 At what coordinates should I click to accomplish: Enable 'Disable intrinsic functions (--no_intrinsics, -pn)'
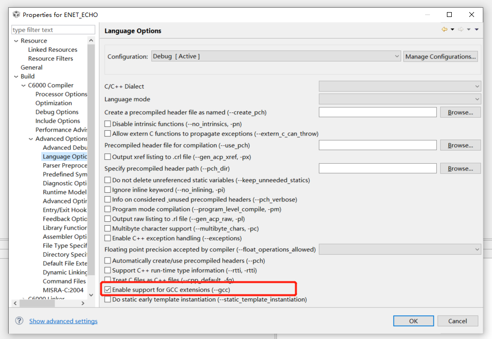(107, 123)
